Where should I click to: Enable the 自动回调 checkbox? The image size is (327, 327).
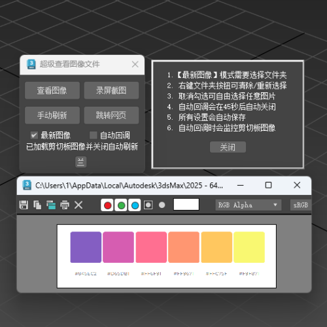coord(94,135)
